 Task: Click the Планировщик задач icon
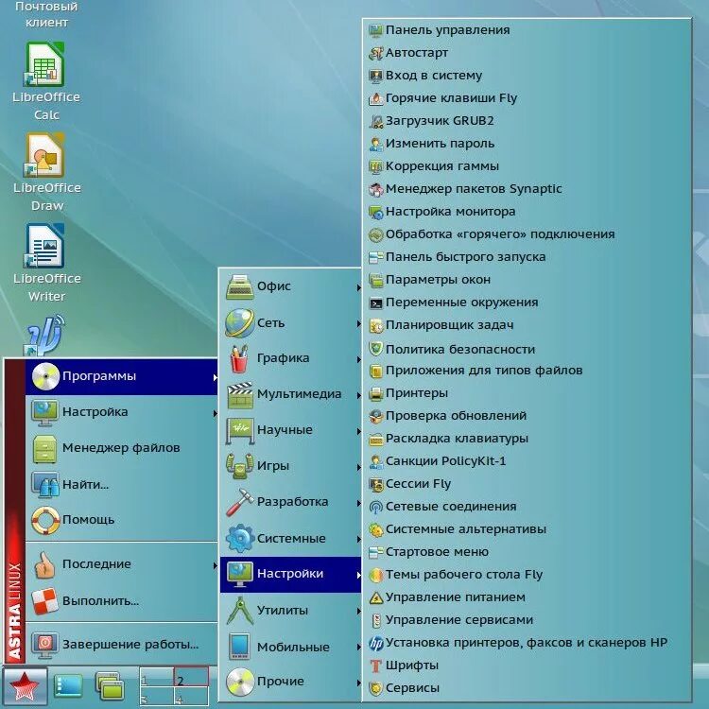[x=375, y=325]
